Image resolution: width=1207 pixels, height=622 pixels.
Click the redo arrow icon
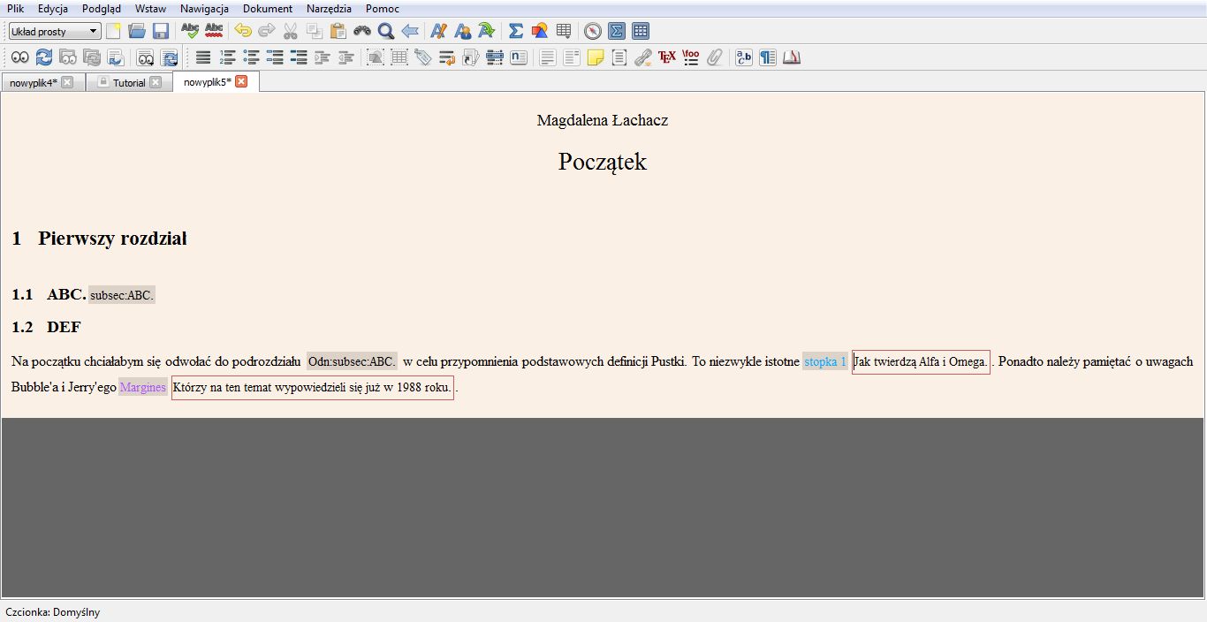tap(266, 31)
